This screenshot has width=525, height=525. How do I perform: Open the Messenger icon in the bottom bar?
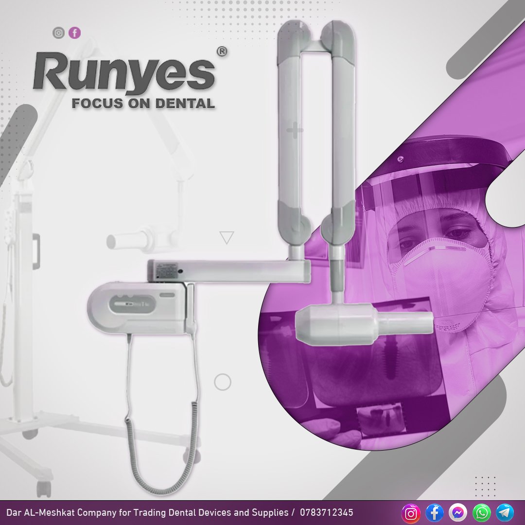click(458, 513)
